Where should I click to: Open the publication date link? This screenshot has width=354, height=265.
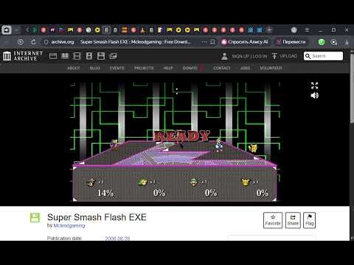(x=117, y=239)
